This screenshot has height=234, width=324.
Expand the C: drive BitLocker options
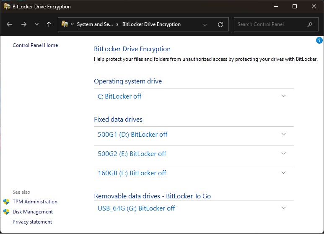[x=284, y=96]
